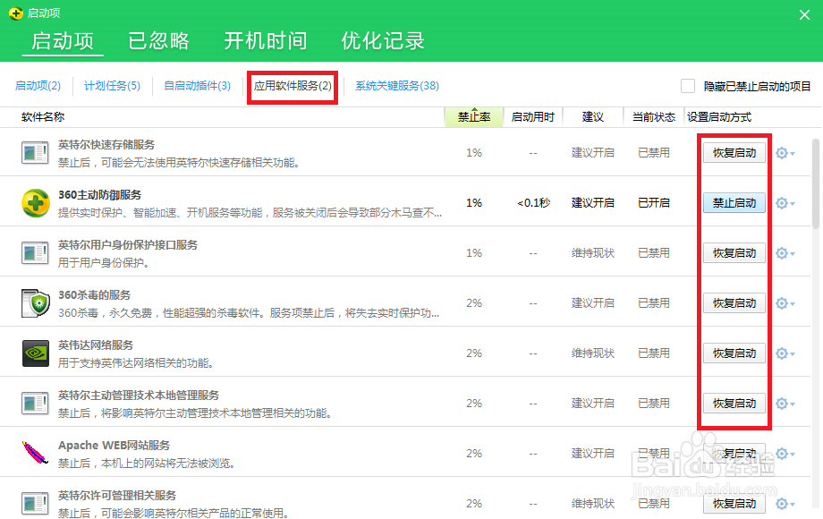Click the 英特尔许可管理相关服务 icon
Viewport: 823px width, 519px height.
pos(35,503)
